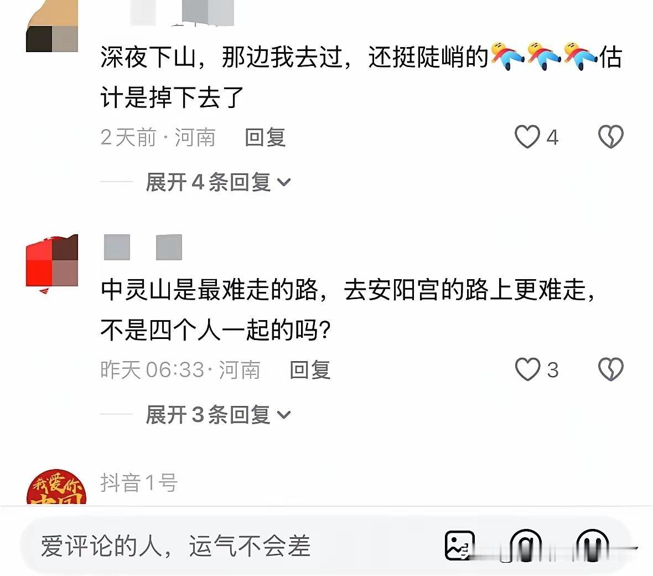653x576 pixels.
Task: Open blurred username of second commenter
Action: point(143,247)
